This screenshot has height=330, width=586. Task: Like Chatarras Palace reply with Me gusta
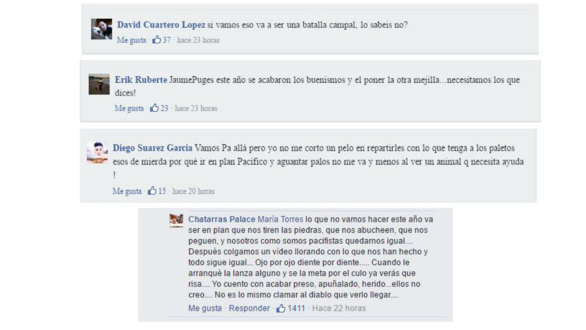(205, 308)
